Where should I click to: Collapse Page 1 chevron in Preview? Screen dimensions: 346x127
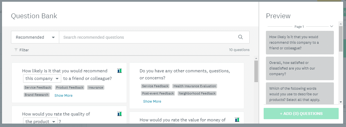[332, 26]
